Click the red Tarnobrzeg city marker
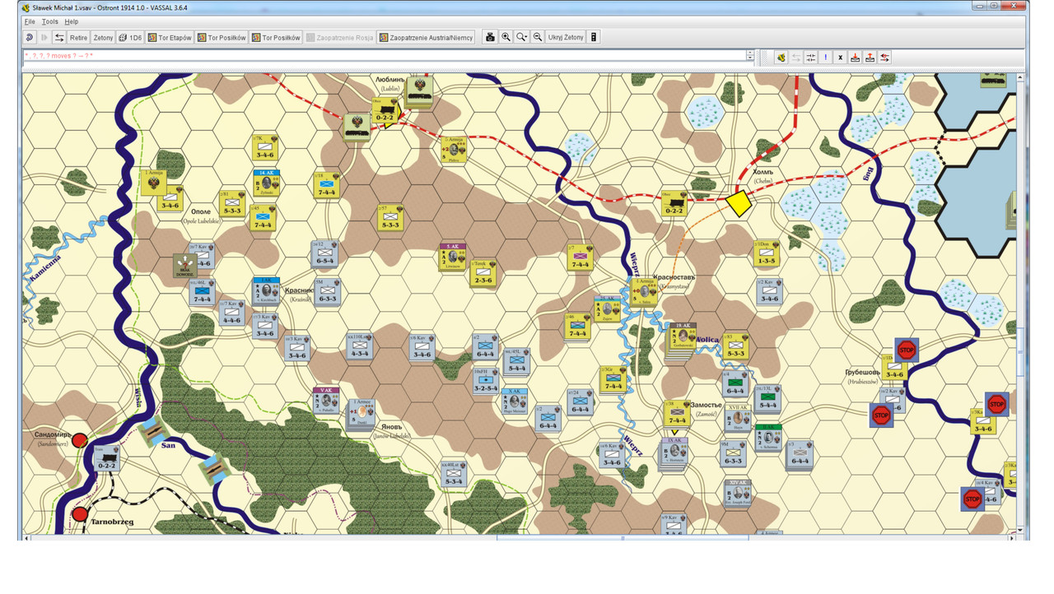 (80, 514)
